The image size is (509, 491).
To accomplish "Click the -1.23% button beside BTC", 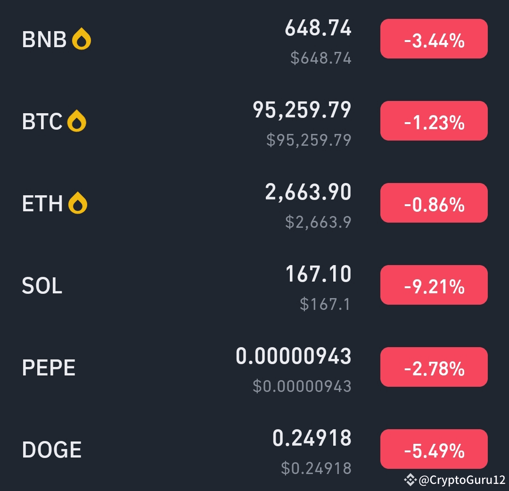I will pyautogui.click(x=434, y=121).
